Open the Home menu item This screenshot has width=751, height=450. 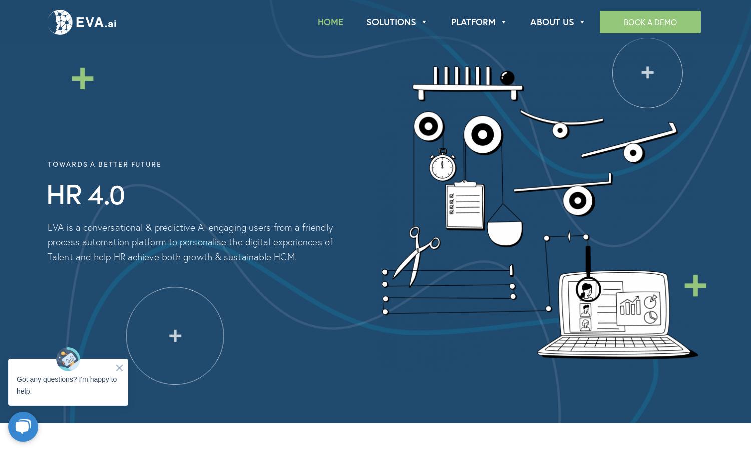click(330, 22)
